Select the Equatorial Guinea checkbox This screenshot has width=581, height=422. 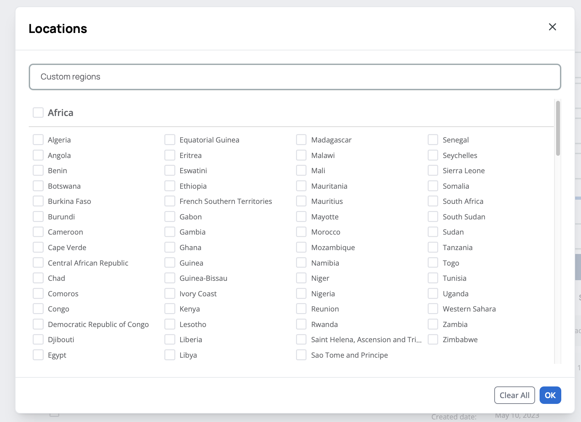(x=170, y=140)
